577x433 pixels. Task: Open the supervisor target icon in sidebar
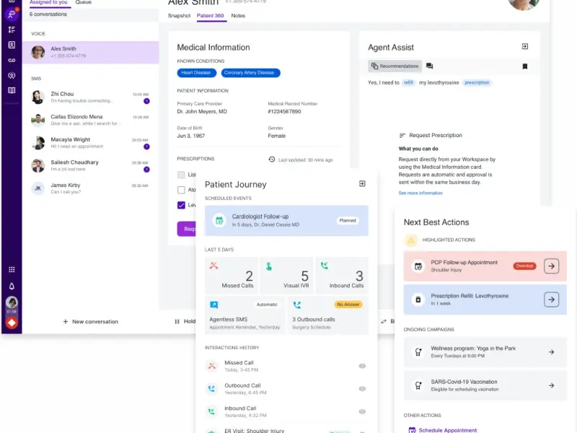(12, 76)
